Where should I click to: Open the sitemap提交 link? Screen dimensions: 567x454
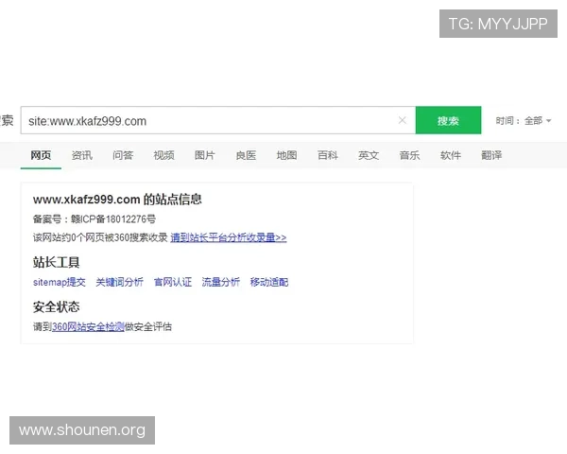(x=60, y=282)
